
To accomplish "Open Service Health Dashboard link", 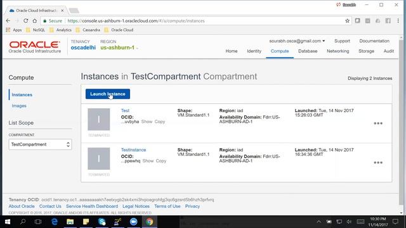I will (92, 206).
